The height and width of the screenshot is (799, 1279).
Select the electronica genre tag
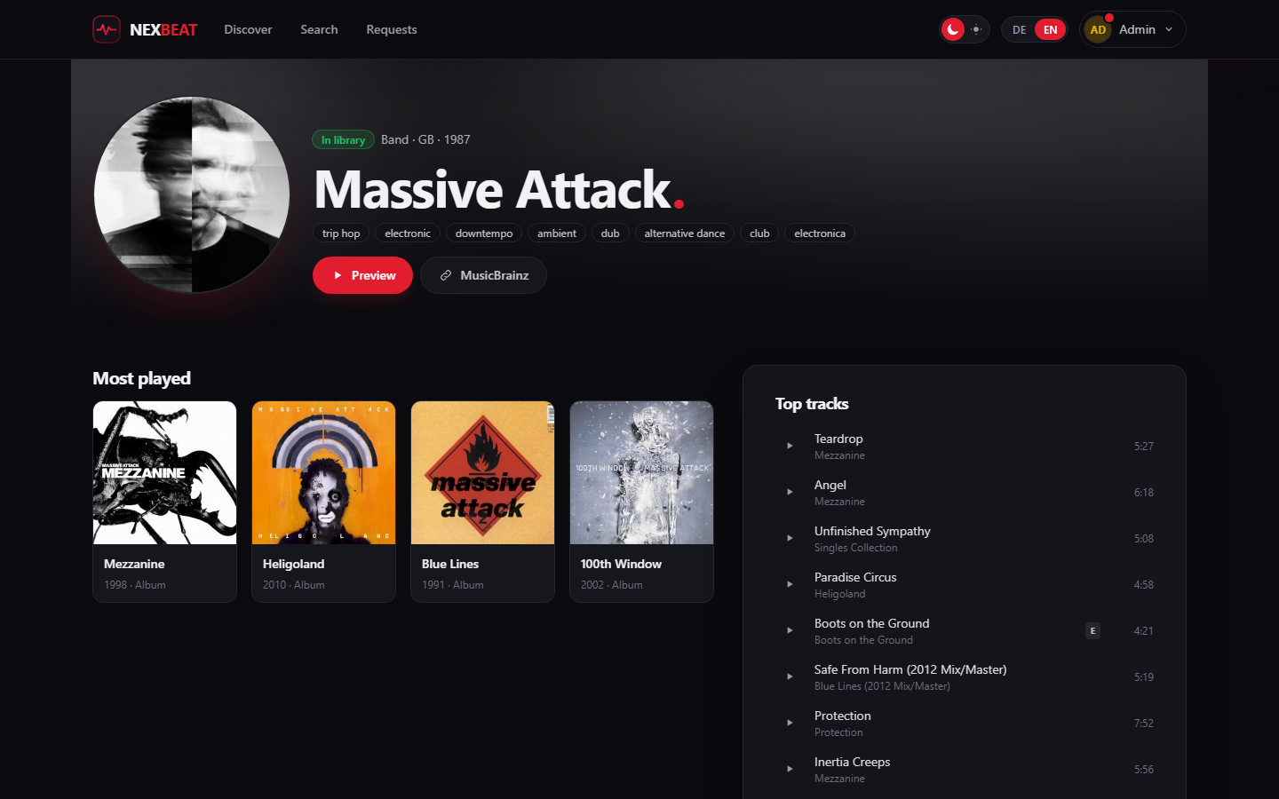point(820,233)
